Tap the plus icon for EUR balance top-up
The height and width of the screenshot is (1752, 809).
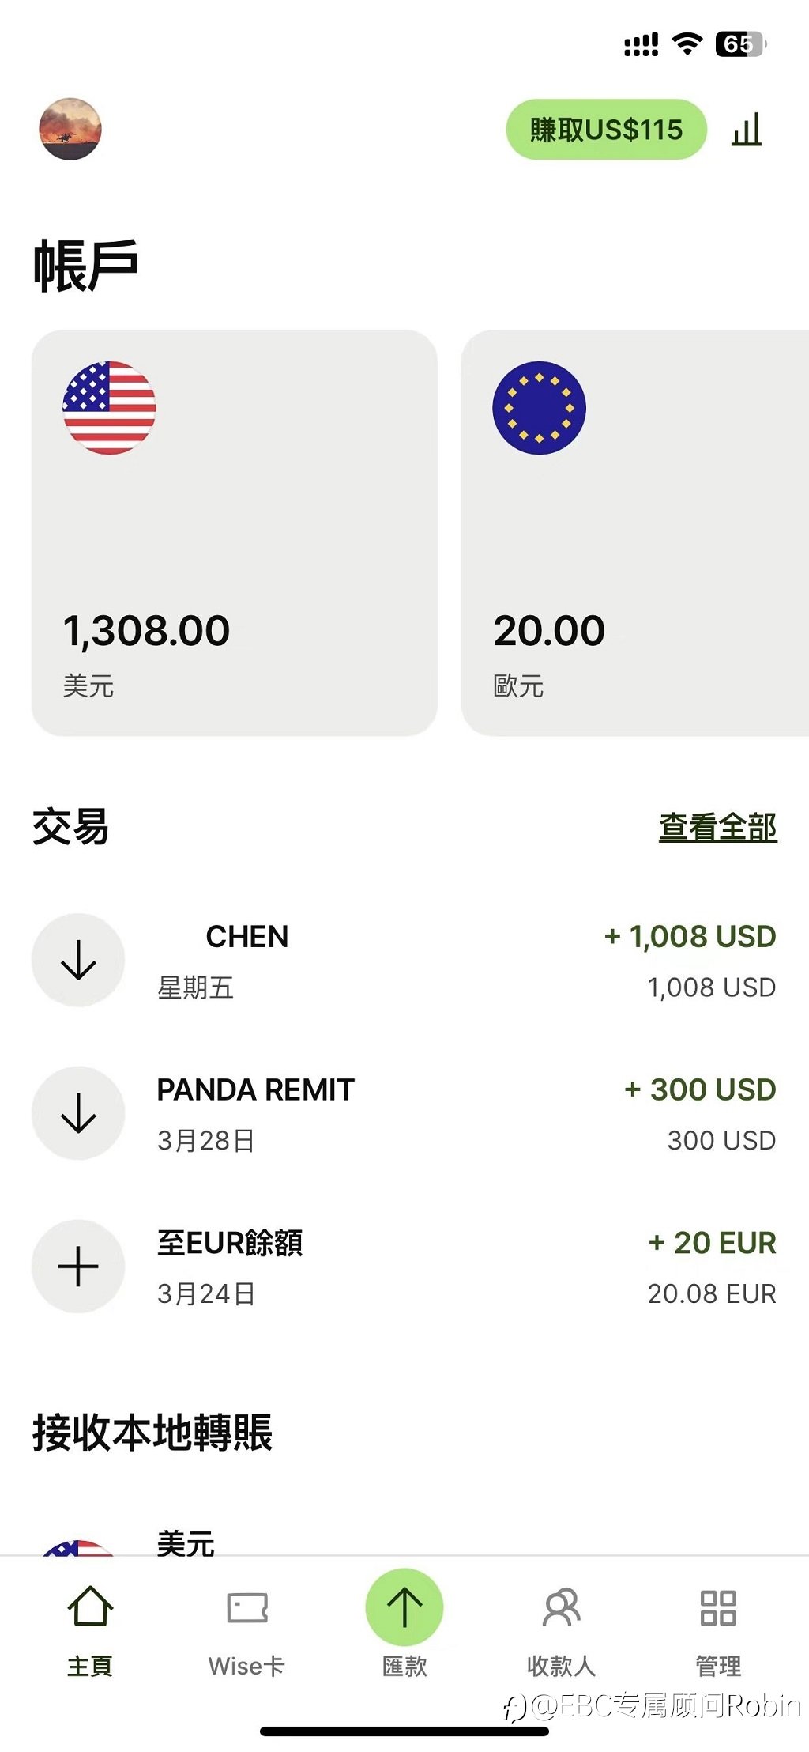pyautogui.click(x=78, y=1267)
